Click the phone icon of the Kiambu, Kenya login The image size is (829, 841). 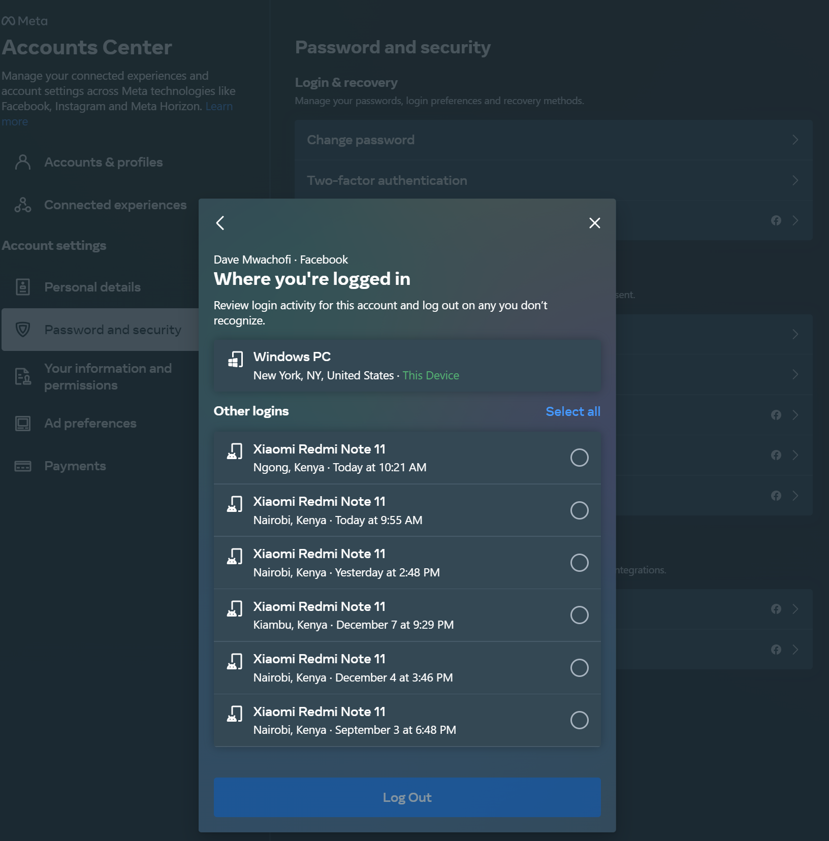(x=235, y=608)
